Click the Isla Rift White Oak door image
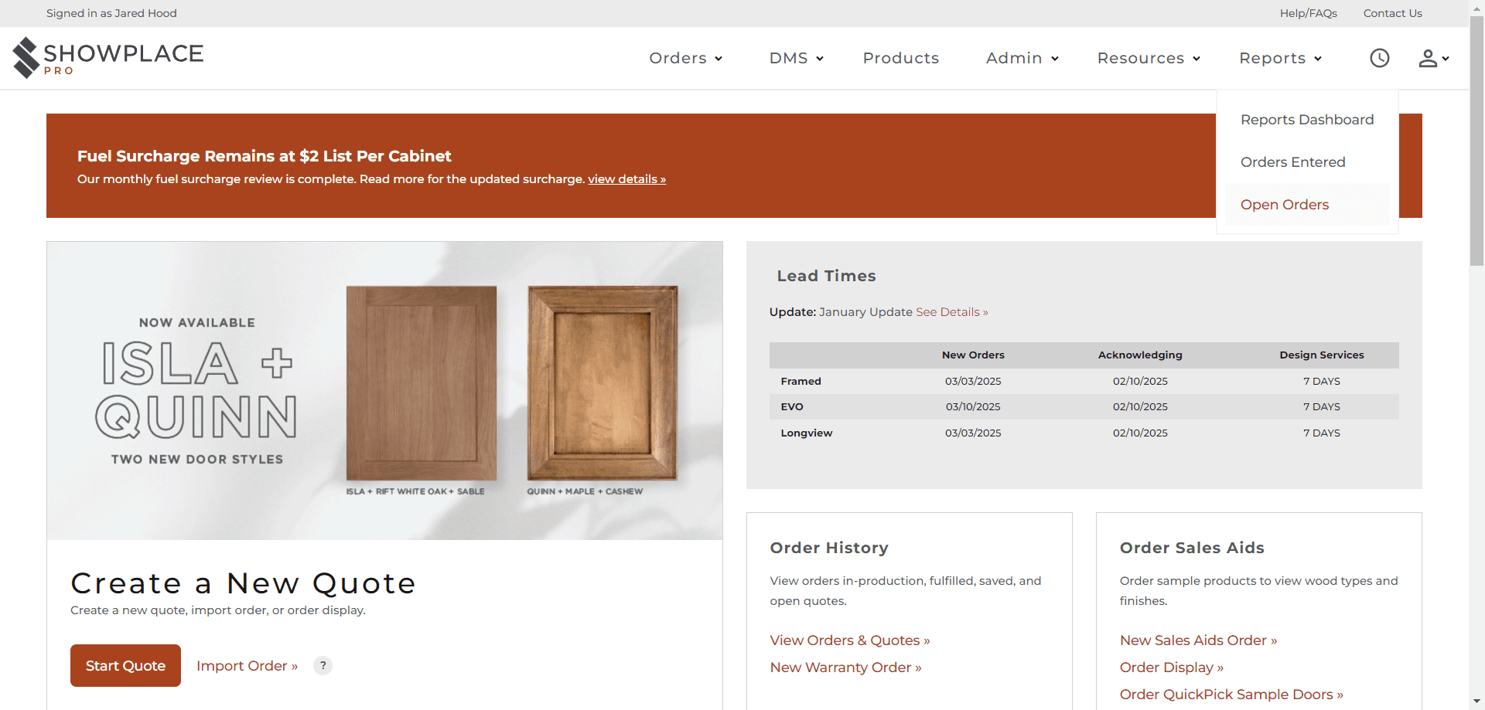Screen dimensions: 1485x710 pyautogui.click(x=422, y=383)
